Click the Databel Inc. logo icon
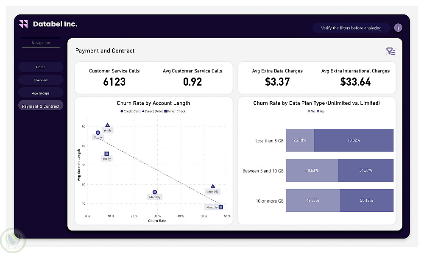 pyautogui.click(x=23, y=24)
